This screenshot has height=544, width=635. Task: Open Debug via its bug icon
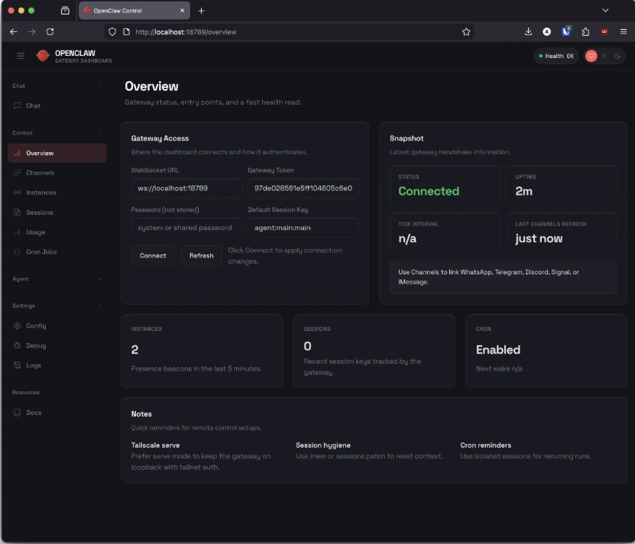click(17, 345)
